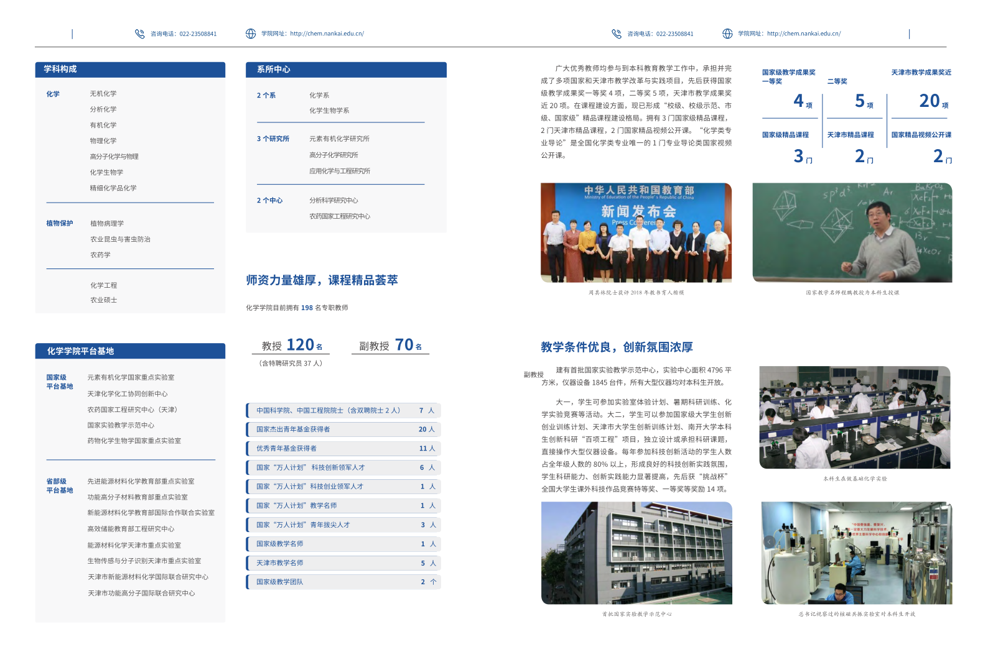
Task: Open the students in chemistry lab photo
Action: point(854,417)
